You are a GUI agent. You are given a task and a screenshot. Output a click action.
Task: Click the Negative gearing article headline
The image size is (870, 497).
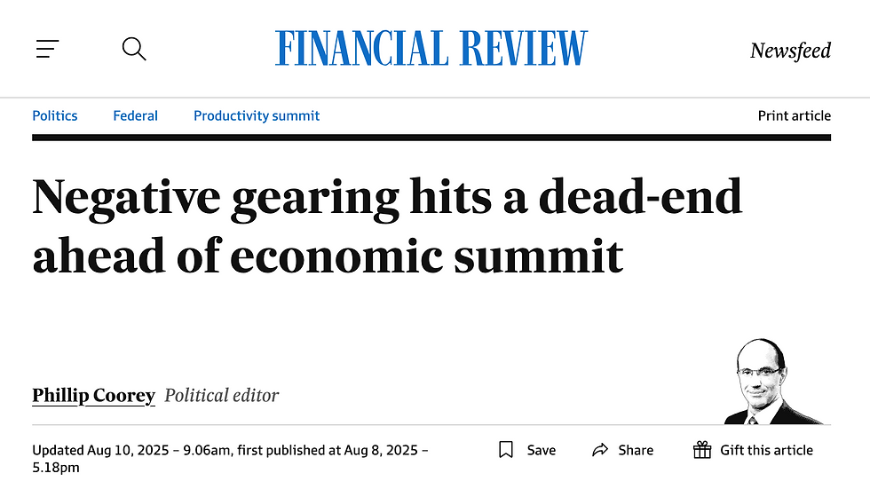tap(387, 225)
